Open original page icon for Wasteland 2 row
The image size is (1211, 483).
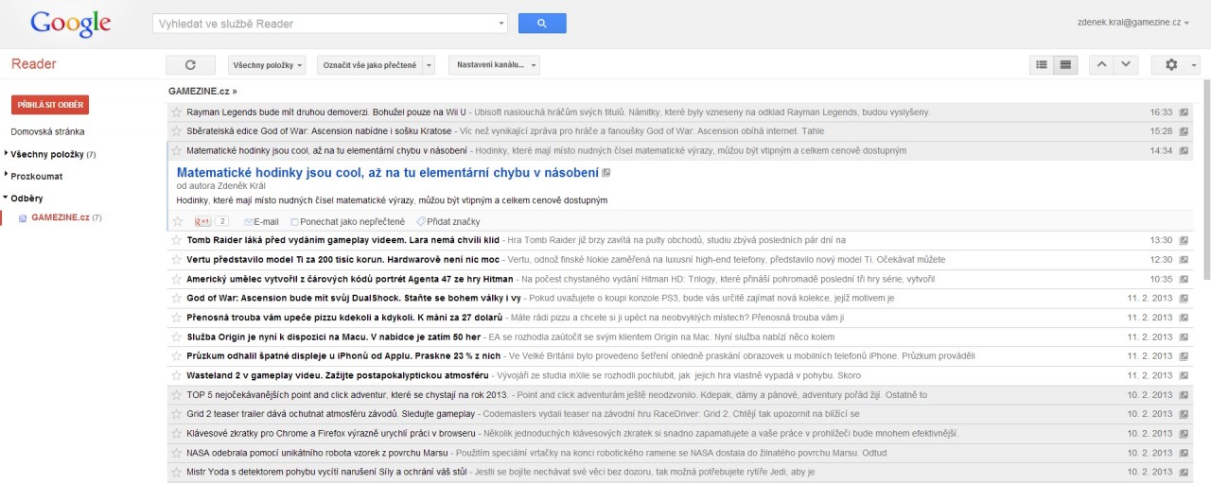1185,375
